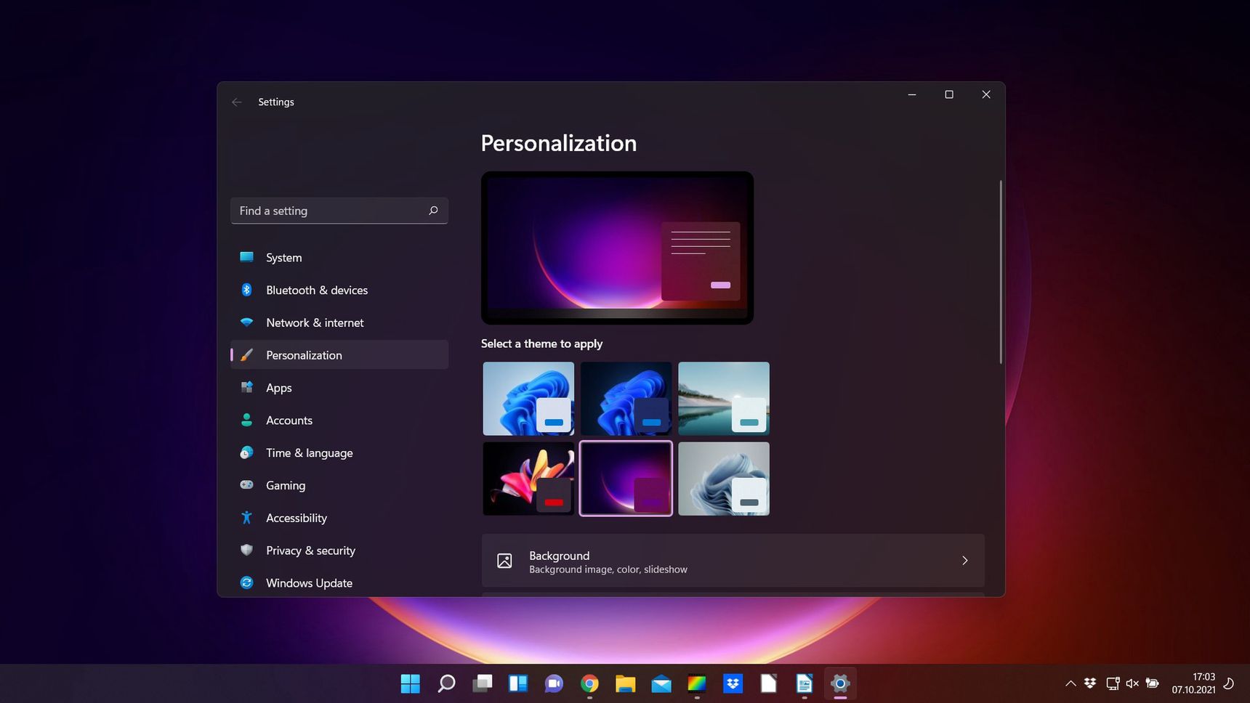Click the Settings window vertical scrollbar
The width and height of the screenshot is (1250, 703).
tap(1001, 272)
